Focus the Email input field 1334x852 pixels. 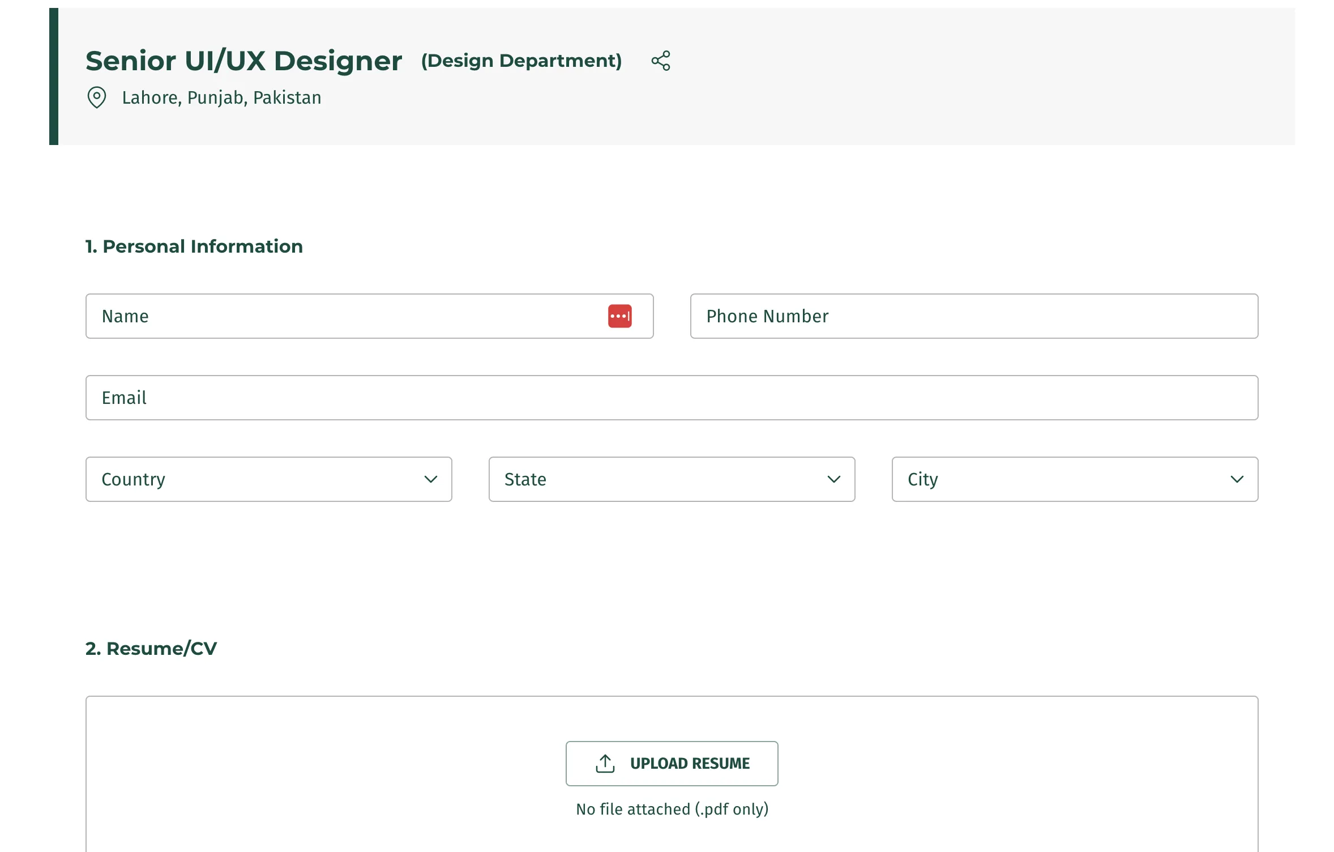pos(672,398)
